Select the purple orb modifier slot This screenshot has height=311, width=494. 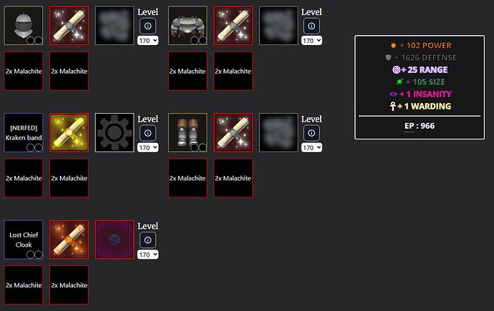[115, 240]
